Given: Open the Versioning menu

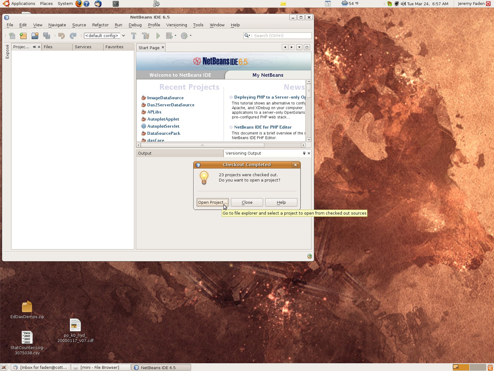Looking at the screenshot, I should [x=176, y=25].
